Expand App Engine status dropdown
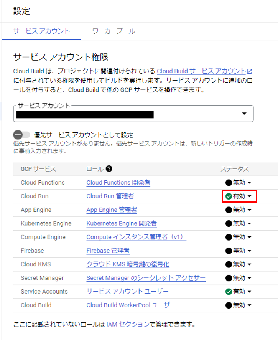The image size is (278, 340). point(239,210)
